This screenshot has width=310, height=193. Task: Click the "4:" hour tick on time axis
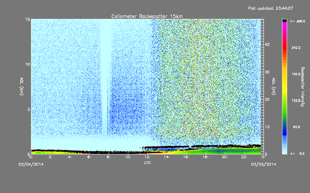tap(70, 157)
